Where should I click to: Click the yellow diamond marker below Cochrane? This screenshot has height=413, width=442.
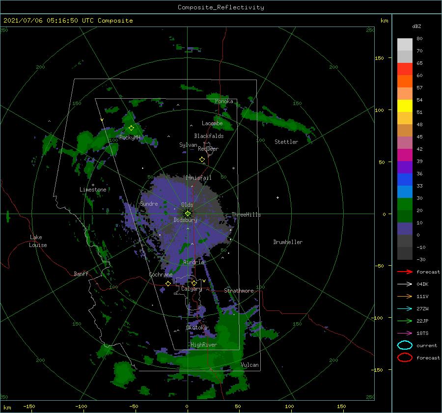pyautogui.click(x=168, y=284)
